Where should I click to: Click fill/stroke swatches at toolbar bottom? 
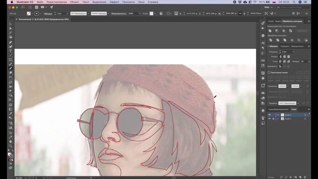coord(10,155)
